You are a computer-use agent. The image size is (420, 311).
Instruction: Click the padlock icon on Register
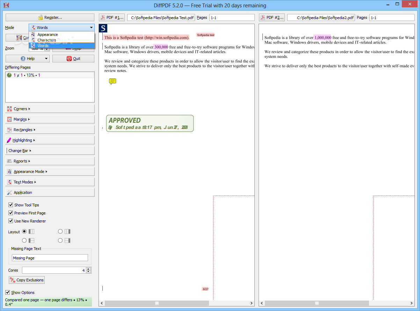pyautogui.click(x=41, y=17)
